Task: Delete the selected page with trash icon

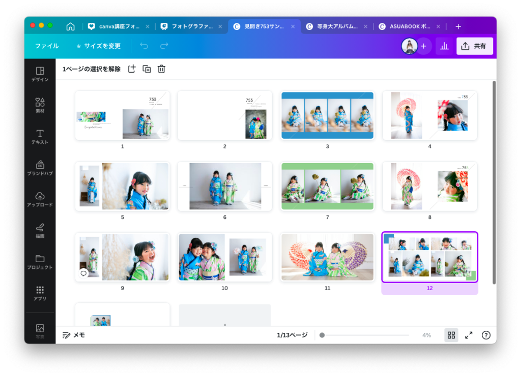Action: click(161, 69)
